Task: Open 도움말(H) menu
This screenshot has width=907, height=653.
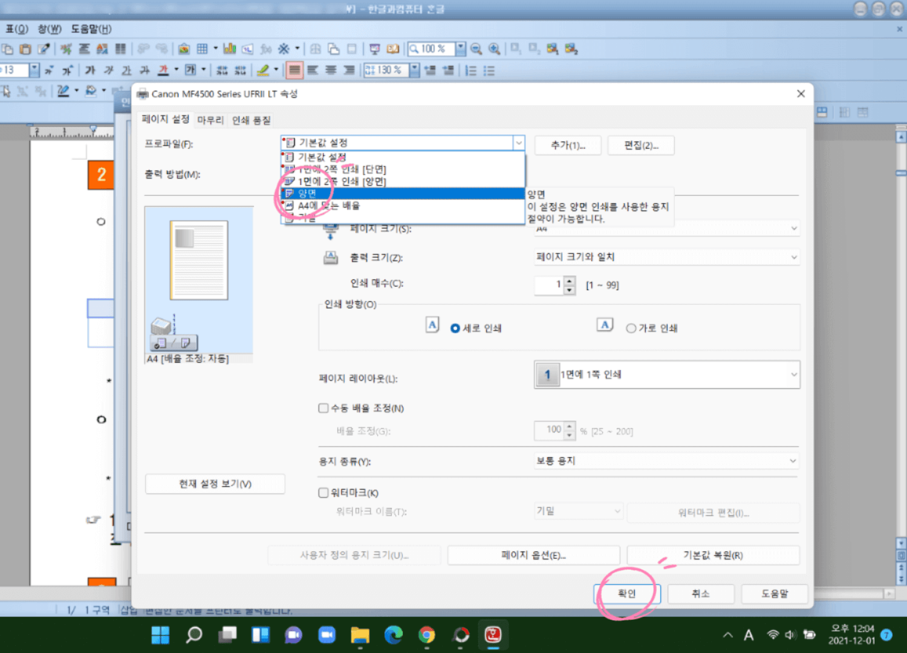Action: tap(91, 29)
